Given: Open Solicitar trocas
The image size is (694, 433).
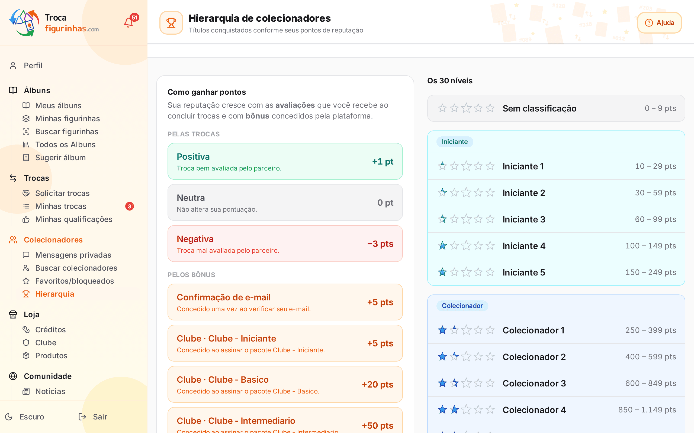Looking at the screenshot, I should pyautogui.click(x=62, y=193).
